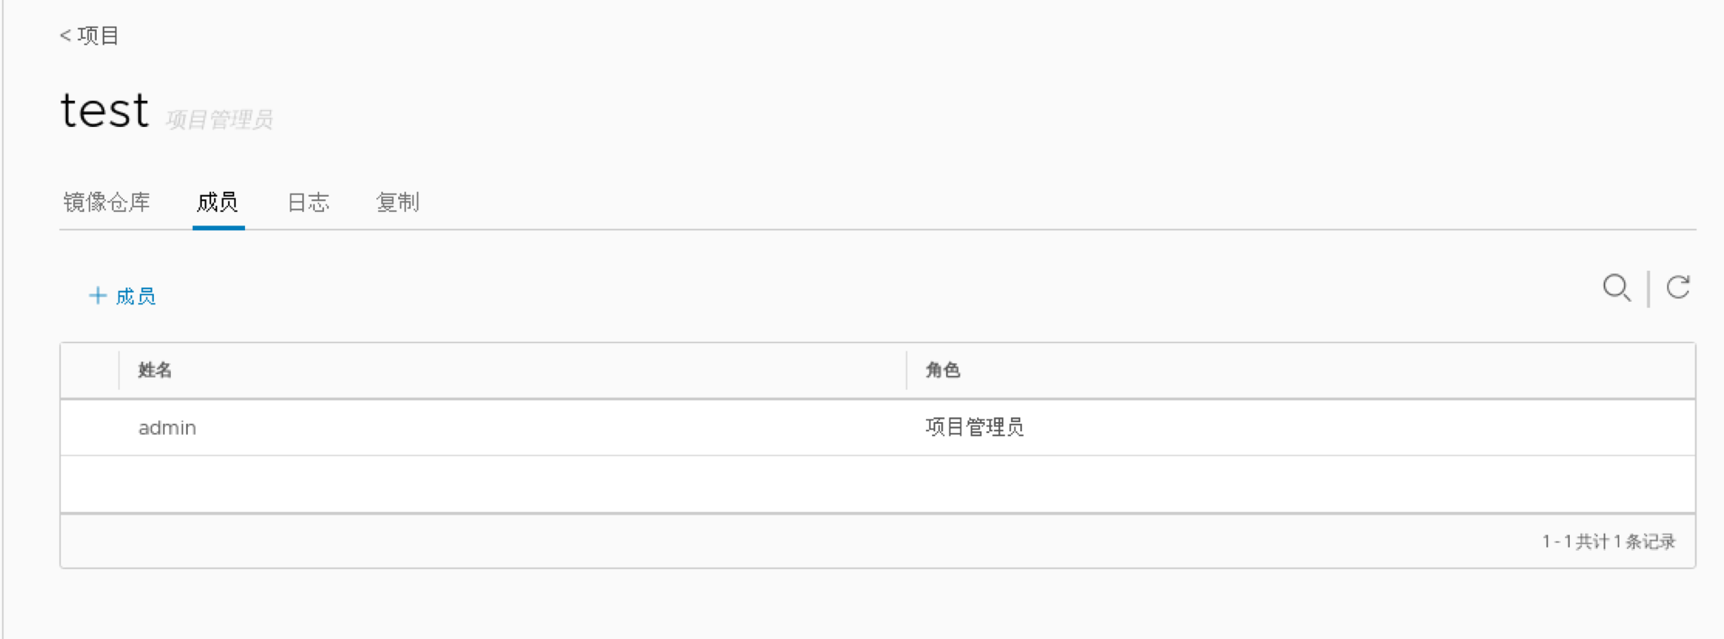1724x639 pixels.
Task: Click the blank header cell before 姓名
Action: pyautogui.click(x=89, y=370)
